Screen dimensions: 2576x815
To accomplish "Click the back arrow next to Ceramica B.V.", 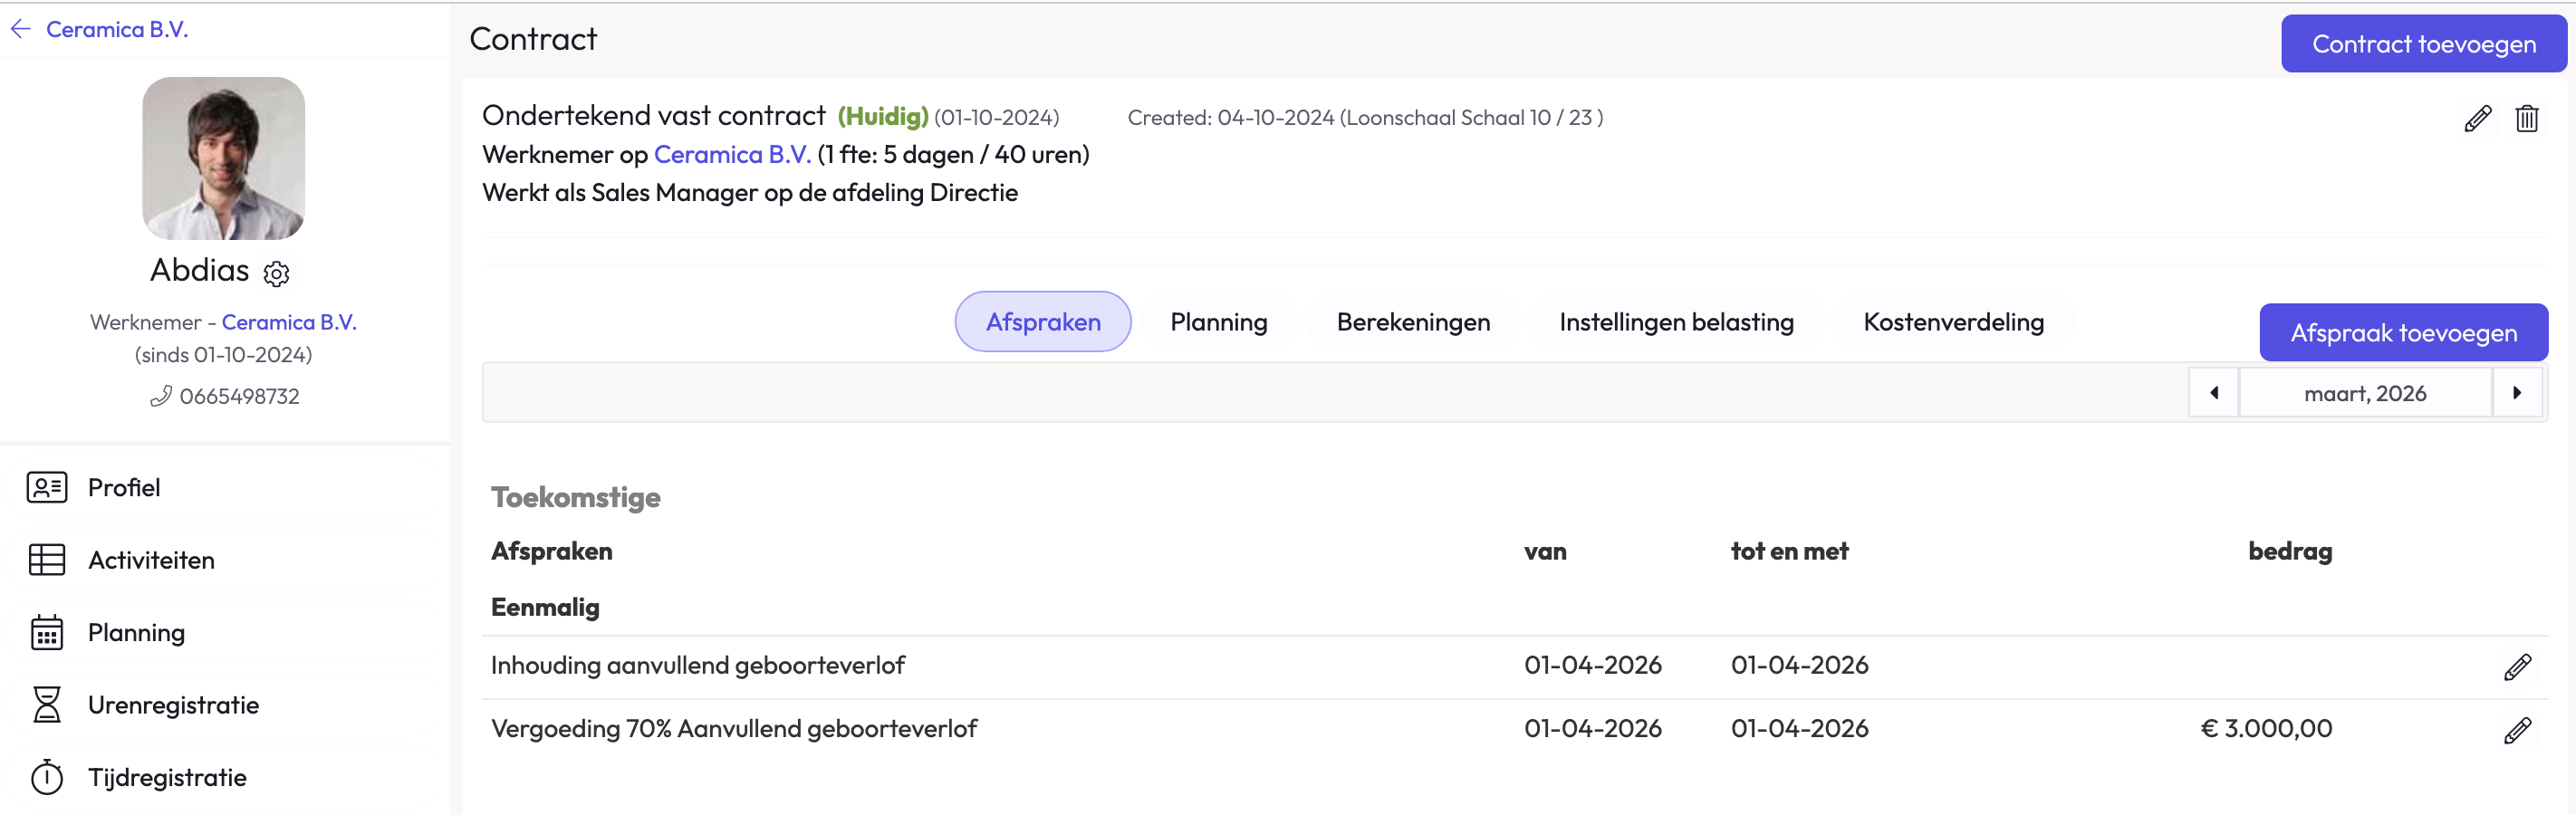I will point(21,29).
